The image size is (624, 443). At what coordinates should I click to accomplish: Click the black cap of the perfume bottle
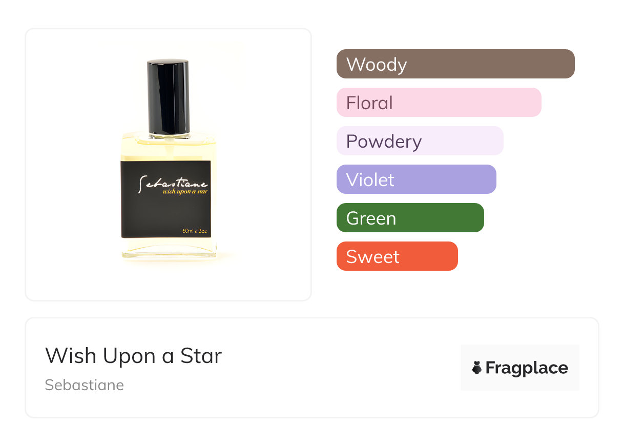(169, 97)
